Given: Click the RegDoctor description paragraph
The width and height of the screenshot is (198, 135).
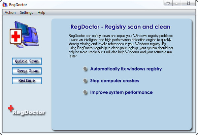Looking at the screenshot, I should tap(121, 45).
